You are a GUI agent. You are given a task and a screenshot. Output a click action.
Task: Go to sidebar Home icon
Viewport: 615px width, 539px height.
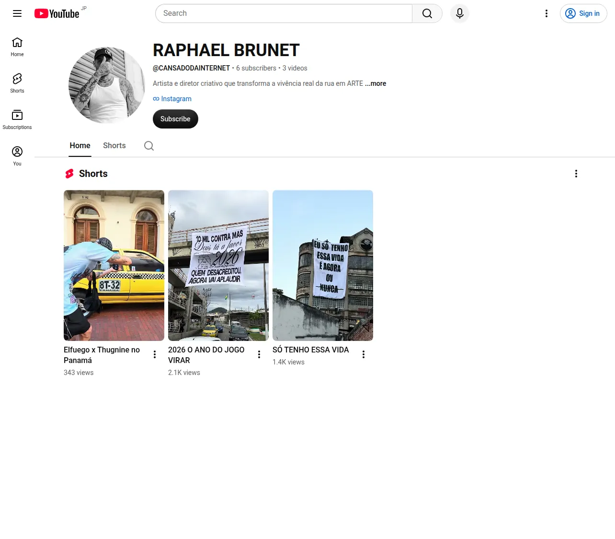point(17,47)
